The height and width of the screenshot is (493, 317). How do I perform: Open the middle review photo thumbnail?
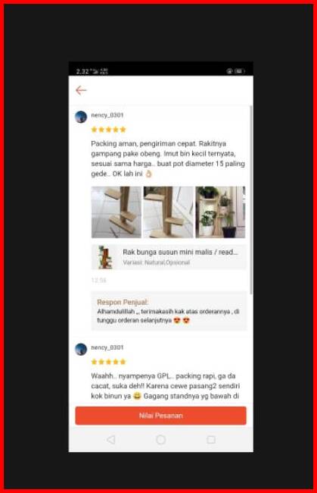click(169, 212)
